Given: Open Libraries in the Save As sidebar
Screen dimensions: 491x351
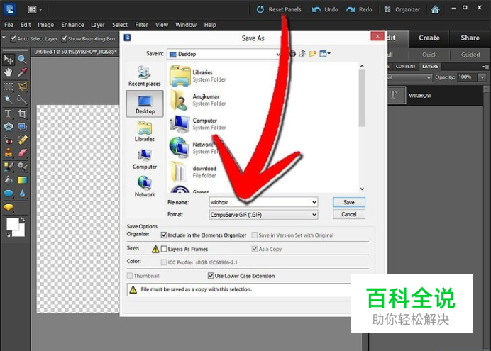Looking at the screenshot, I should coord(144,132).
